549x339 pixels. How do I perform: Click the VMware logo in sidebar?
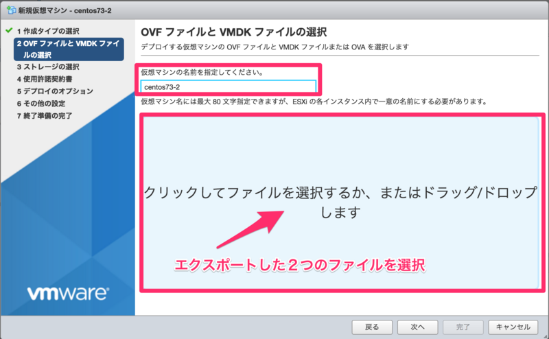[68, 293]
